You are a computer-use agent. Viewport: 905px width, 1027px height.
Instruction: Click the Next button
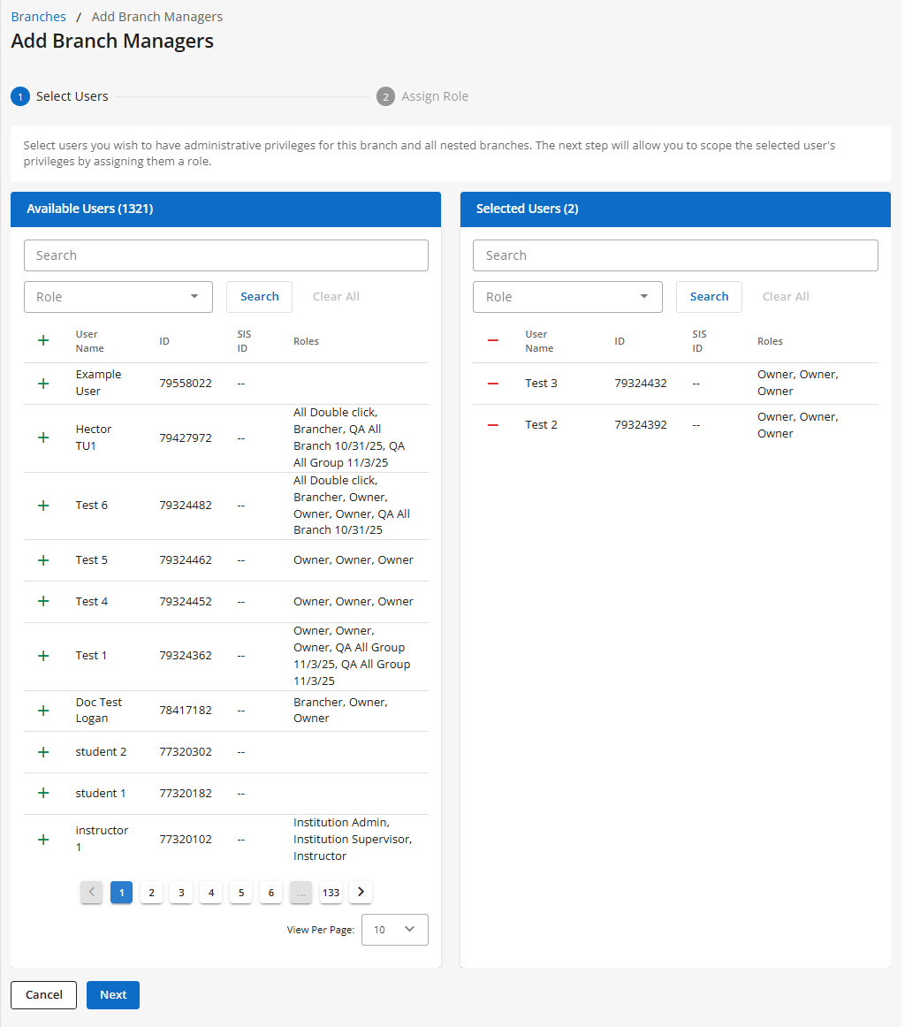113,995
